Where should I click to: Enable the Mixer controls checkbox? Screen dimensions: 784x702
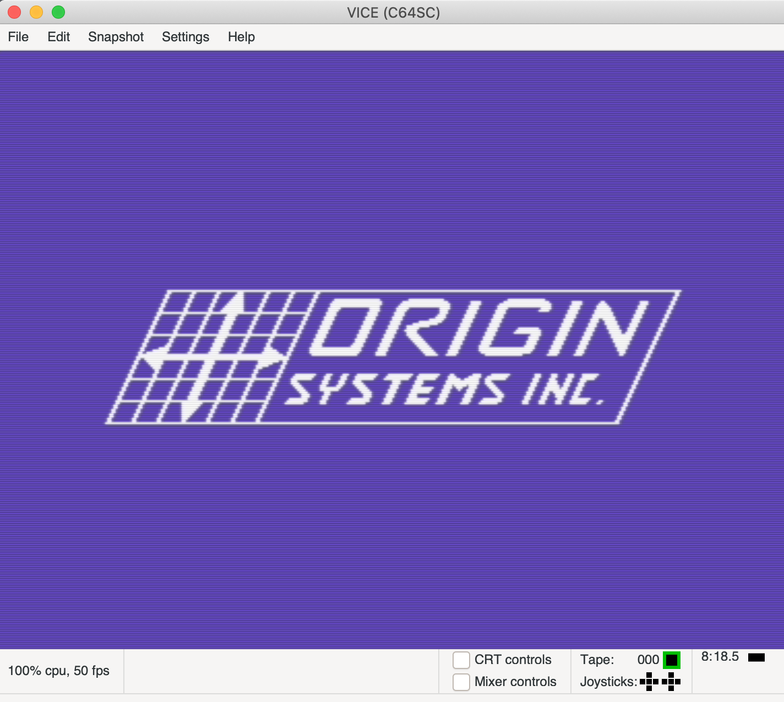coord(461,682)
